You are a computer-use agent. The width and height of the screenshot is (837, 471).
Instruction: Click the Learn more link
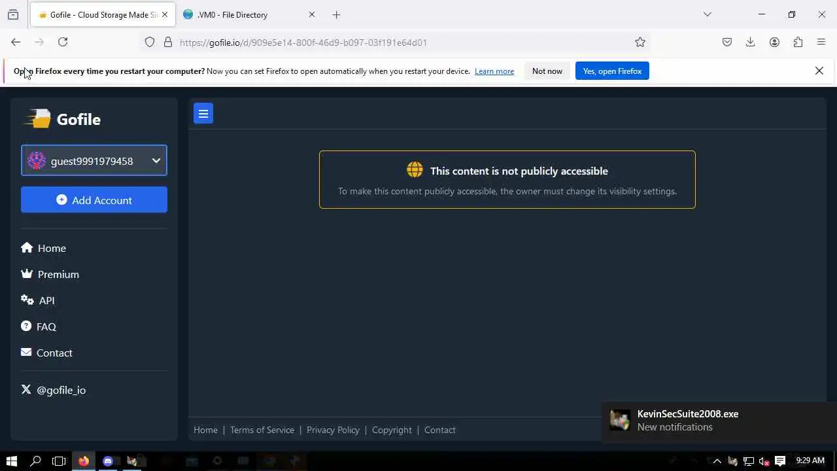click(x=494, y=71)
